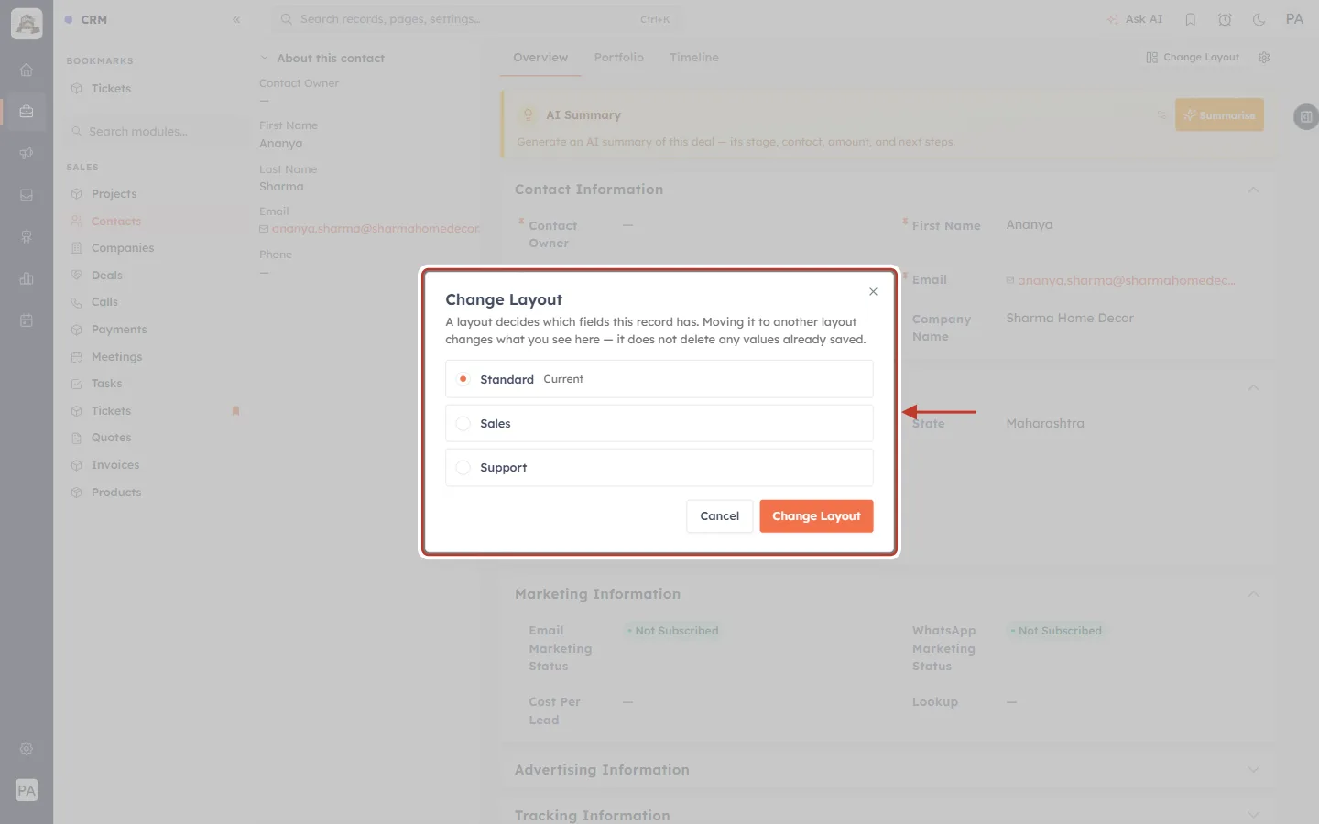Open the bookmark icon in top bar
The height and width of the screenshot is (824, 1319).
1191,19
